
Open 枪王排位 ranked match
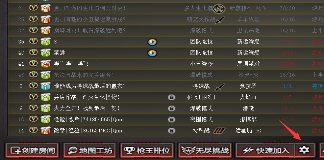click(x=147, y=150)
